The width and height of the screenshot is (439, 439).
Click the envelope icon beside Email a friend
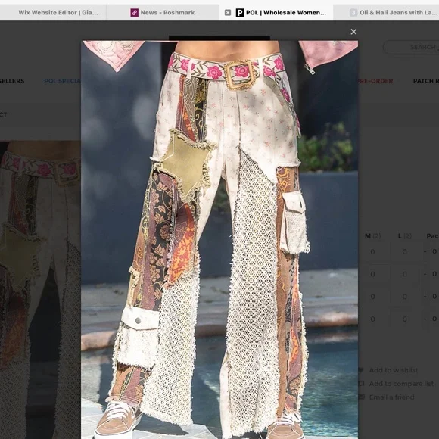click(362, 397)
